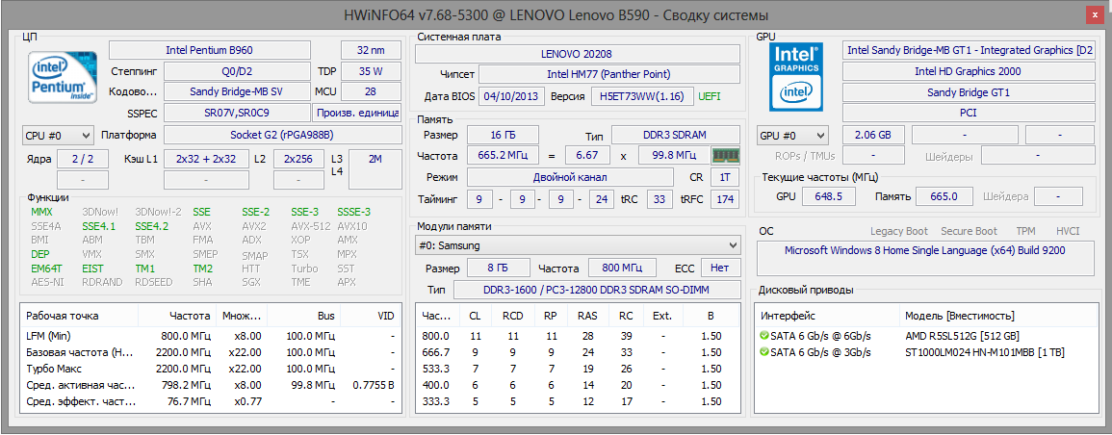Open the CPU #0 selector dropdown

tap(58, 135)
